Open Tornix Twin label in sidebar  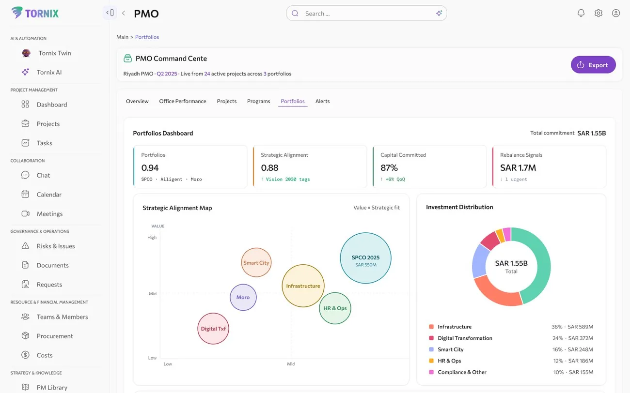click(55, 53)
